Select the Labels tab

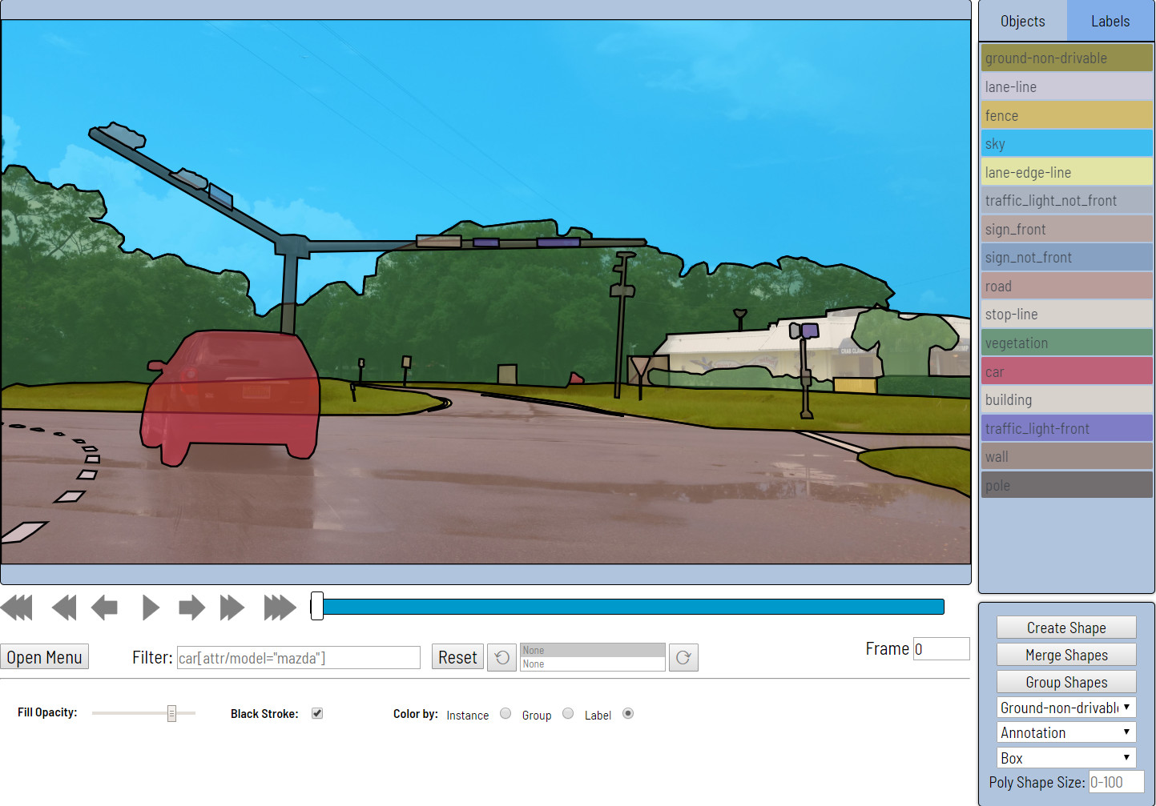1110,21
